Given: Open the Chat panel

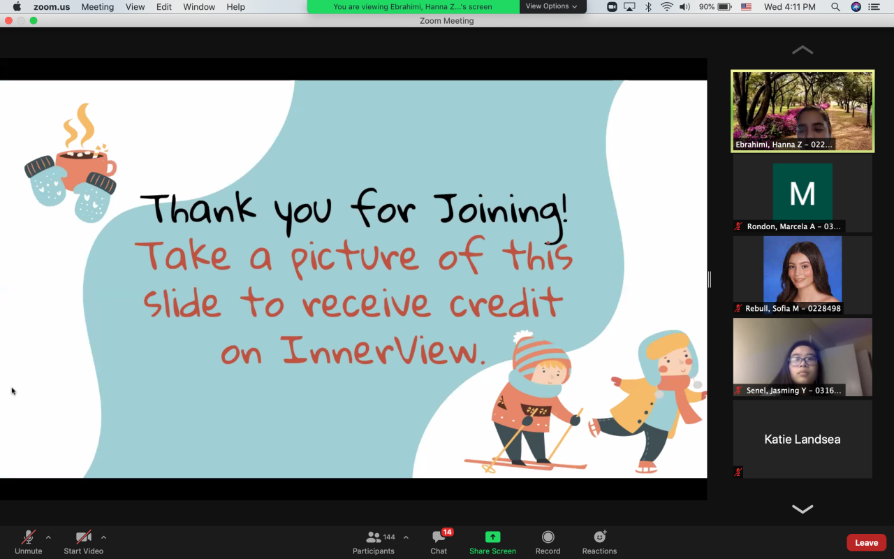Looking at the screenshot, I should 439,542.
